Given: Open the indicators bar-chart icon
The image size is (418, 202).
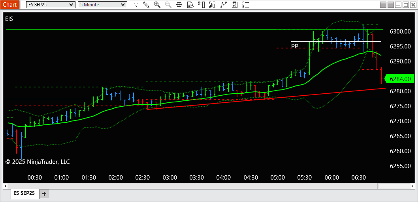Looking at the screenshot, I should coord(212,4).
